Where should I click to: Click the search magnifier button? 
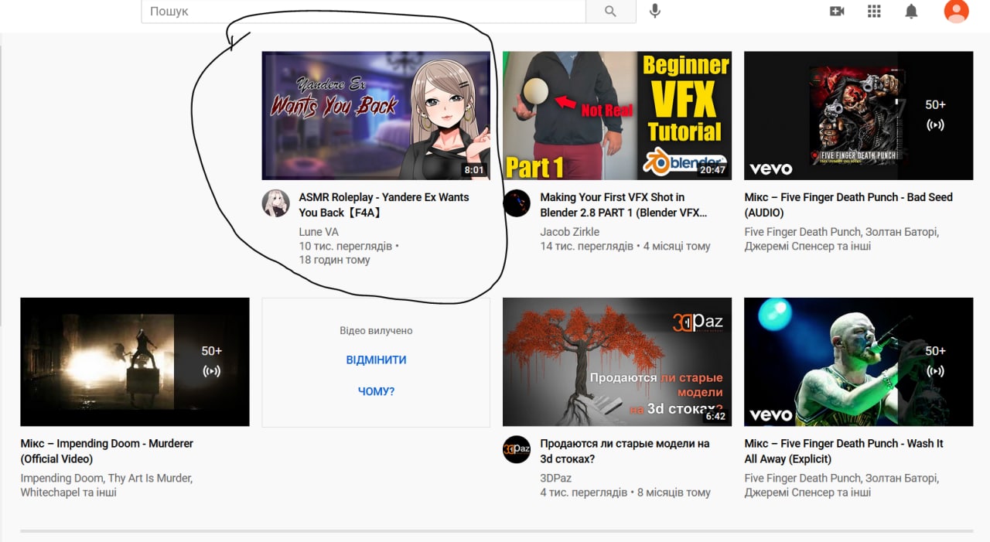click(611, 11)
